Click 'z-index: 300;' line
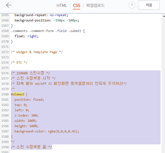This screenshot has height=153, width=165. pyautogui.click(x=26, y=115)
